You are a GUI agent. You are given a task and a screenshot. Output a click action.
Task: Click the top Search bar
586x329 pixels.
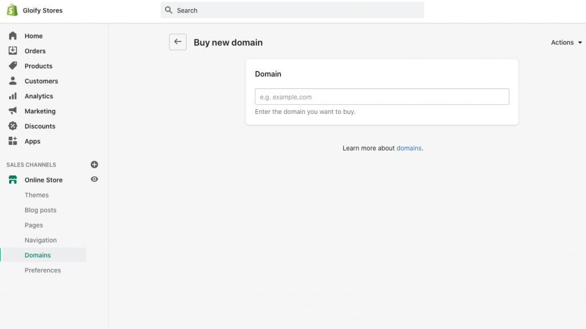pyautogui.click(x=292, y=10)
